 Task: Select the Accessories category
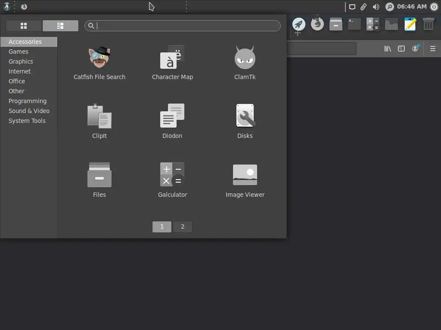29,42
